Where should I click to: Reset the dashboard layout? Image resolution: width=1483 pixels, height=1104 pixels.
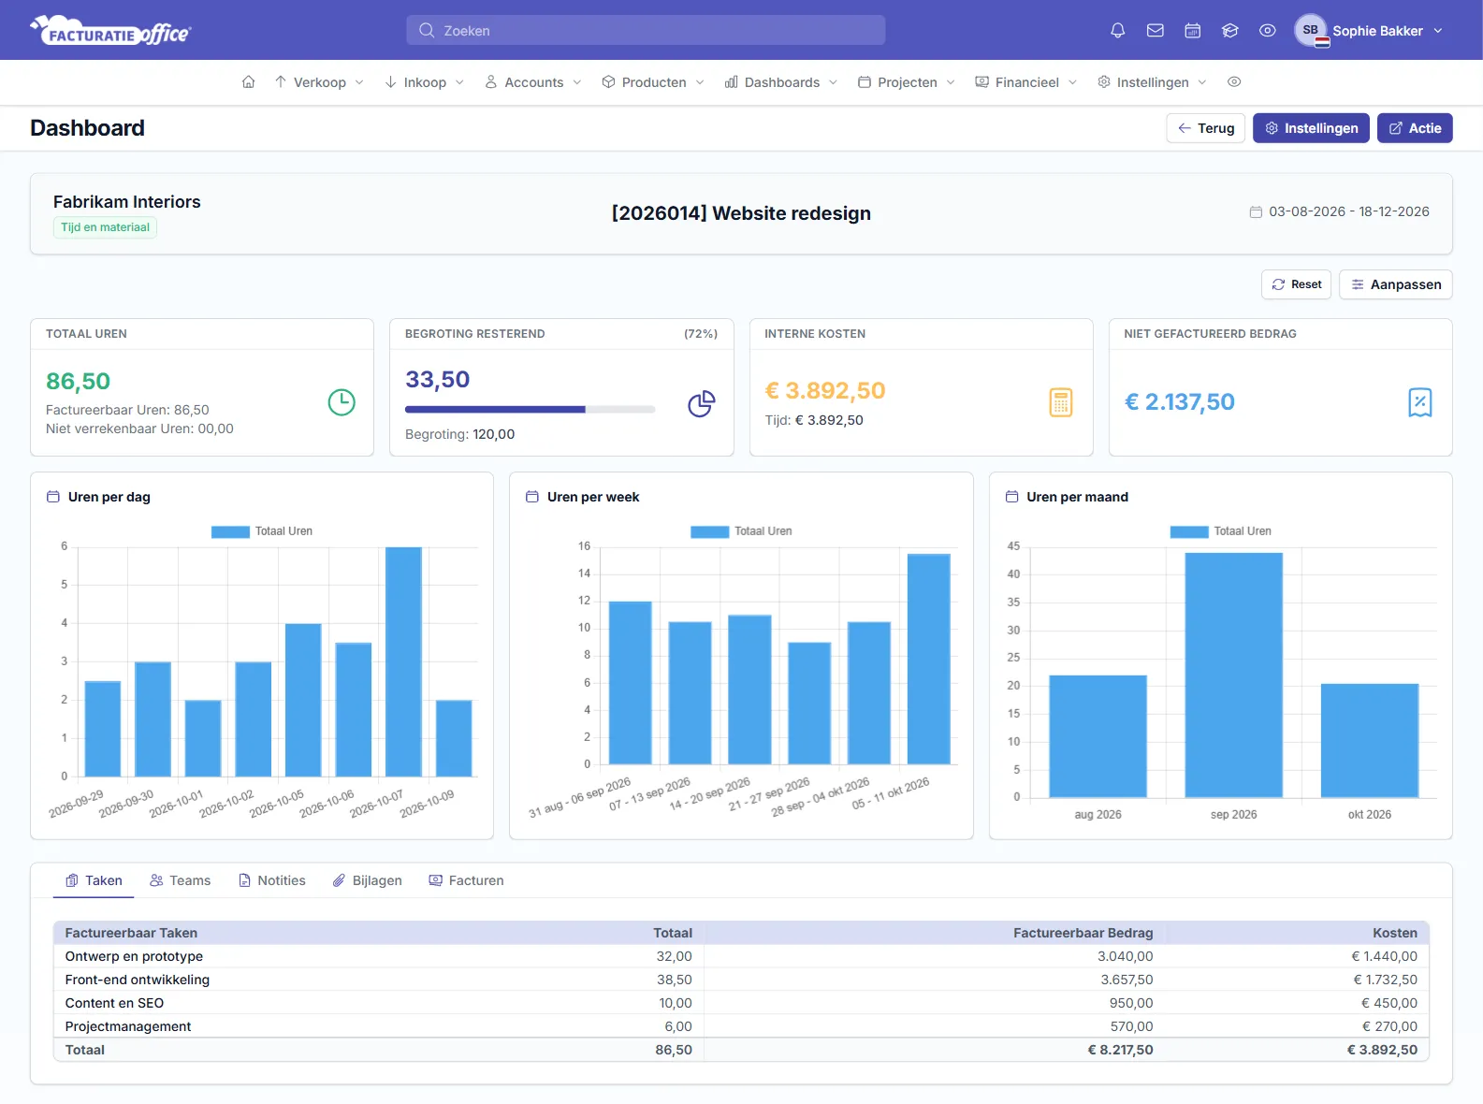[1296, 284]
